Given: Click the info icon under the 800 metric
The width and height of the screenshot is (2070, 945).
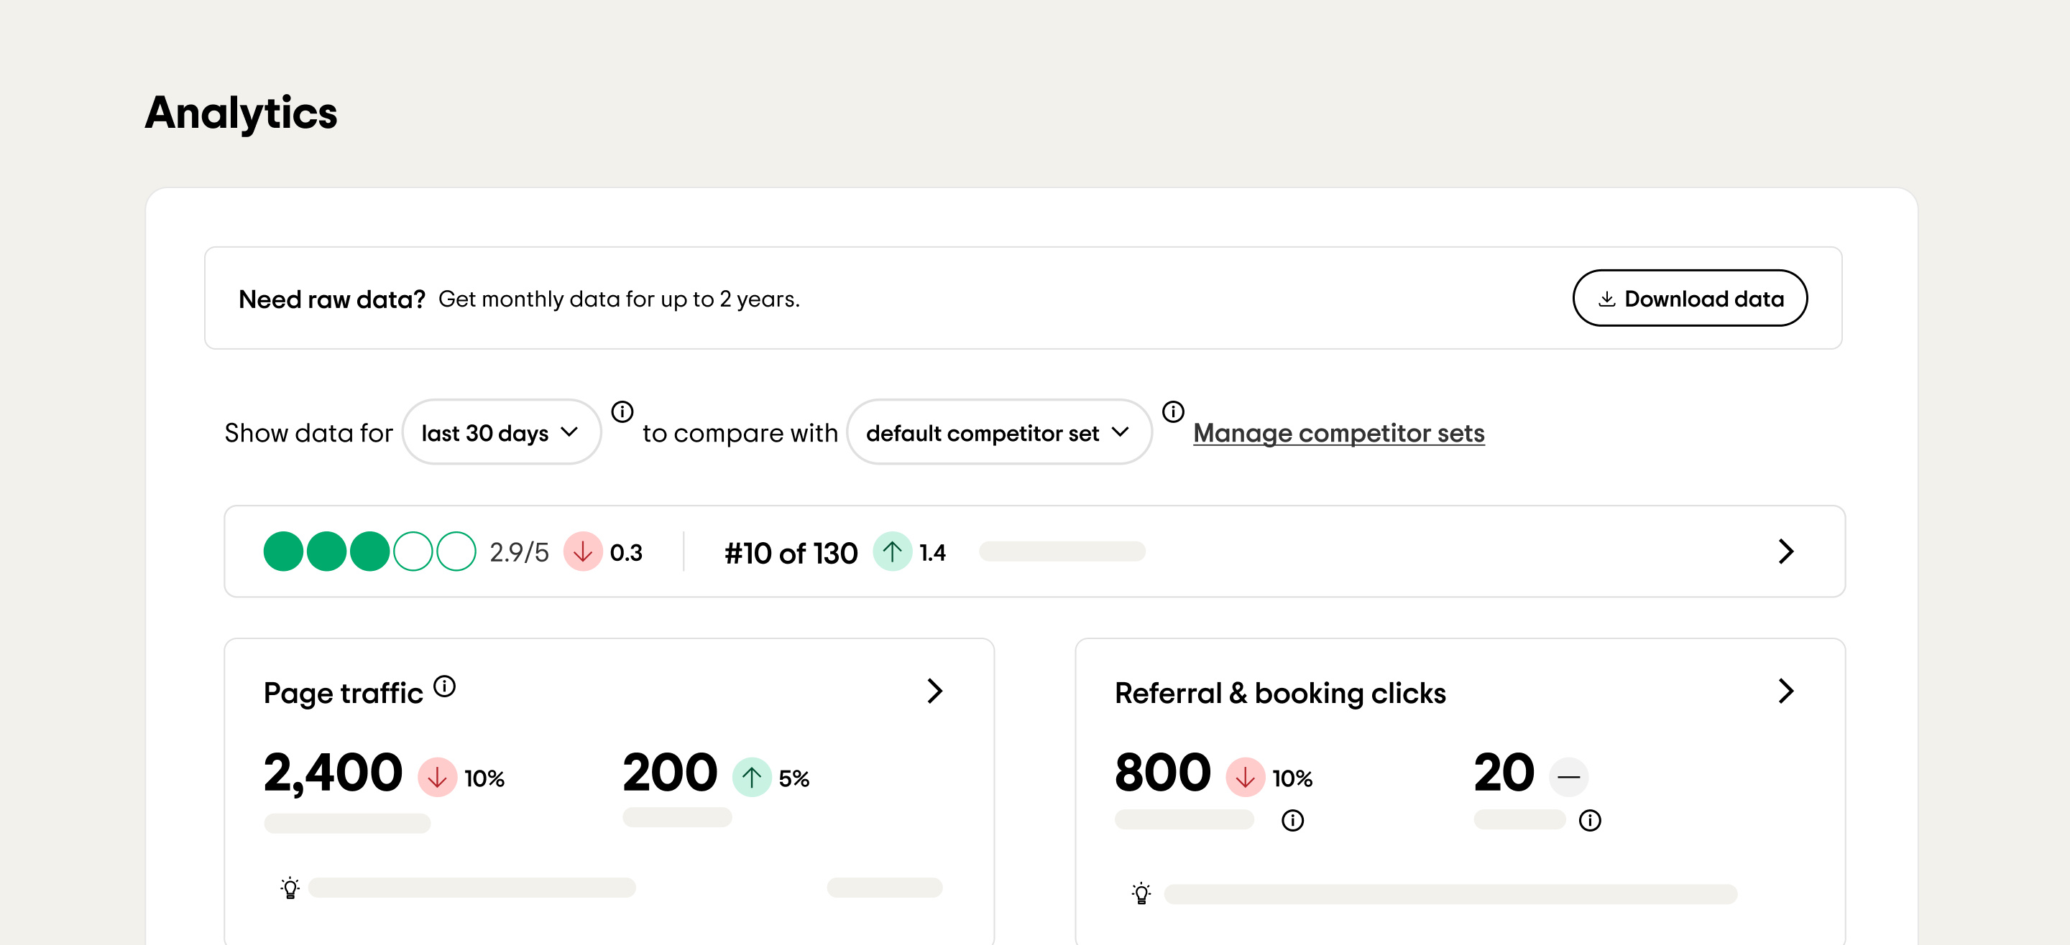Looking at the screenshot, I should pos(1292,820).
